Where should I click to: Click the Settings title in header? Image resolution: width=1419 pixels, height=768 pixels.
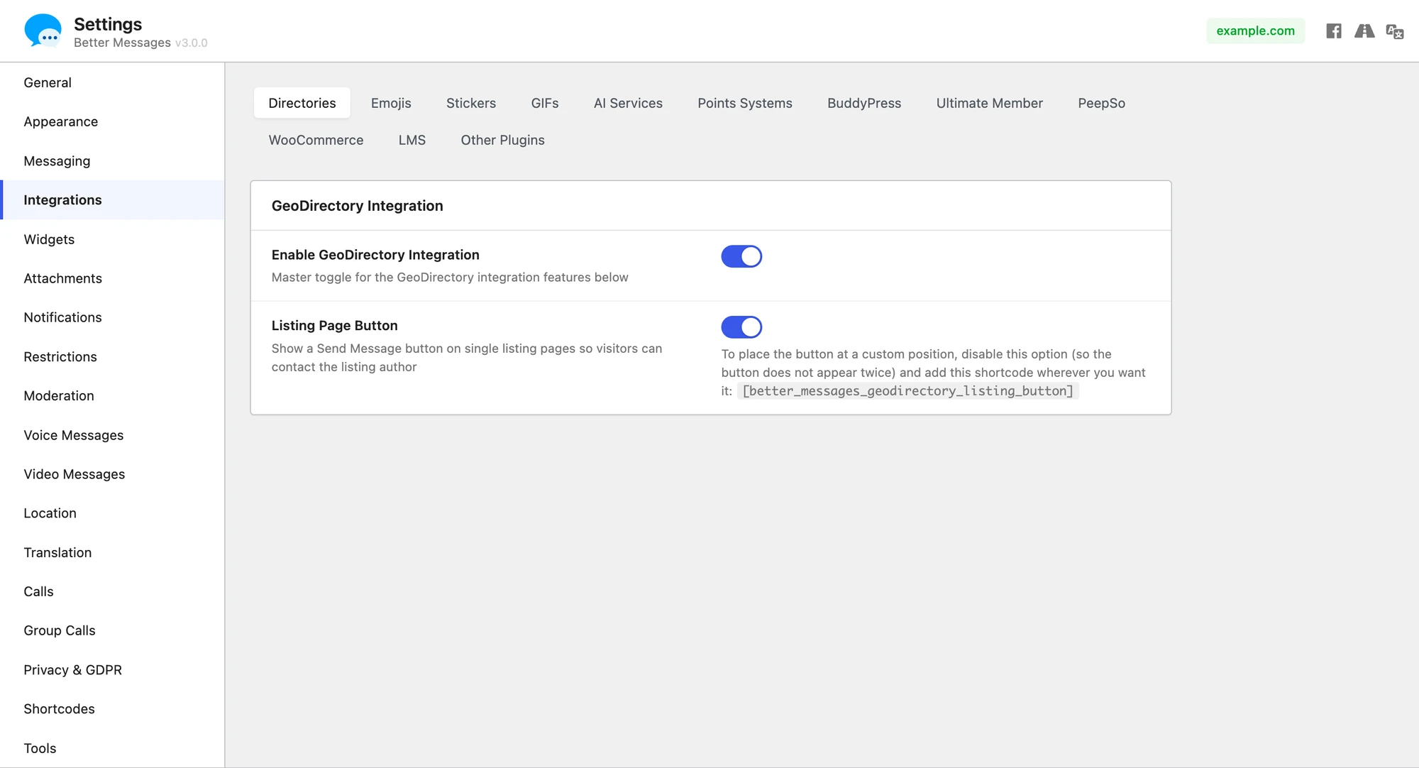click(x=108, y=24)
